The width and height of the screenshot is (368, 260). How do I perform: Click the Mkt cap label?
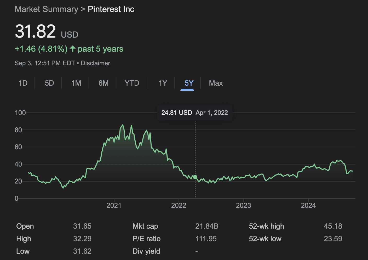(x=145, y=226)
